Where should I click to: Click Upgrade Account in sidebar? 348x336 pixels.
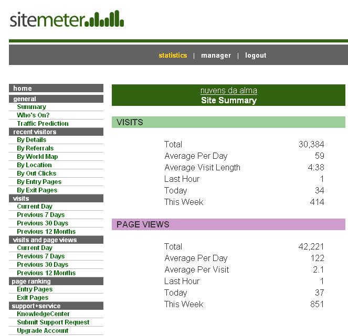pos(43,331)
